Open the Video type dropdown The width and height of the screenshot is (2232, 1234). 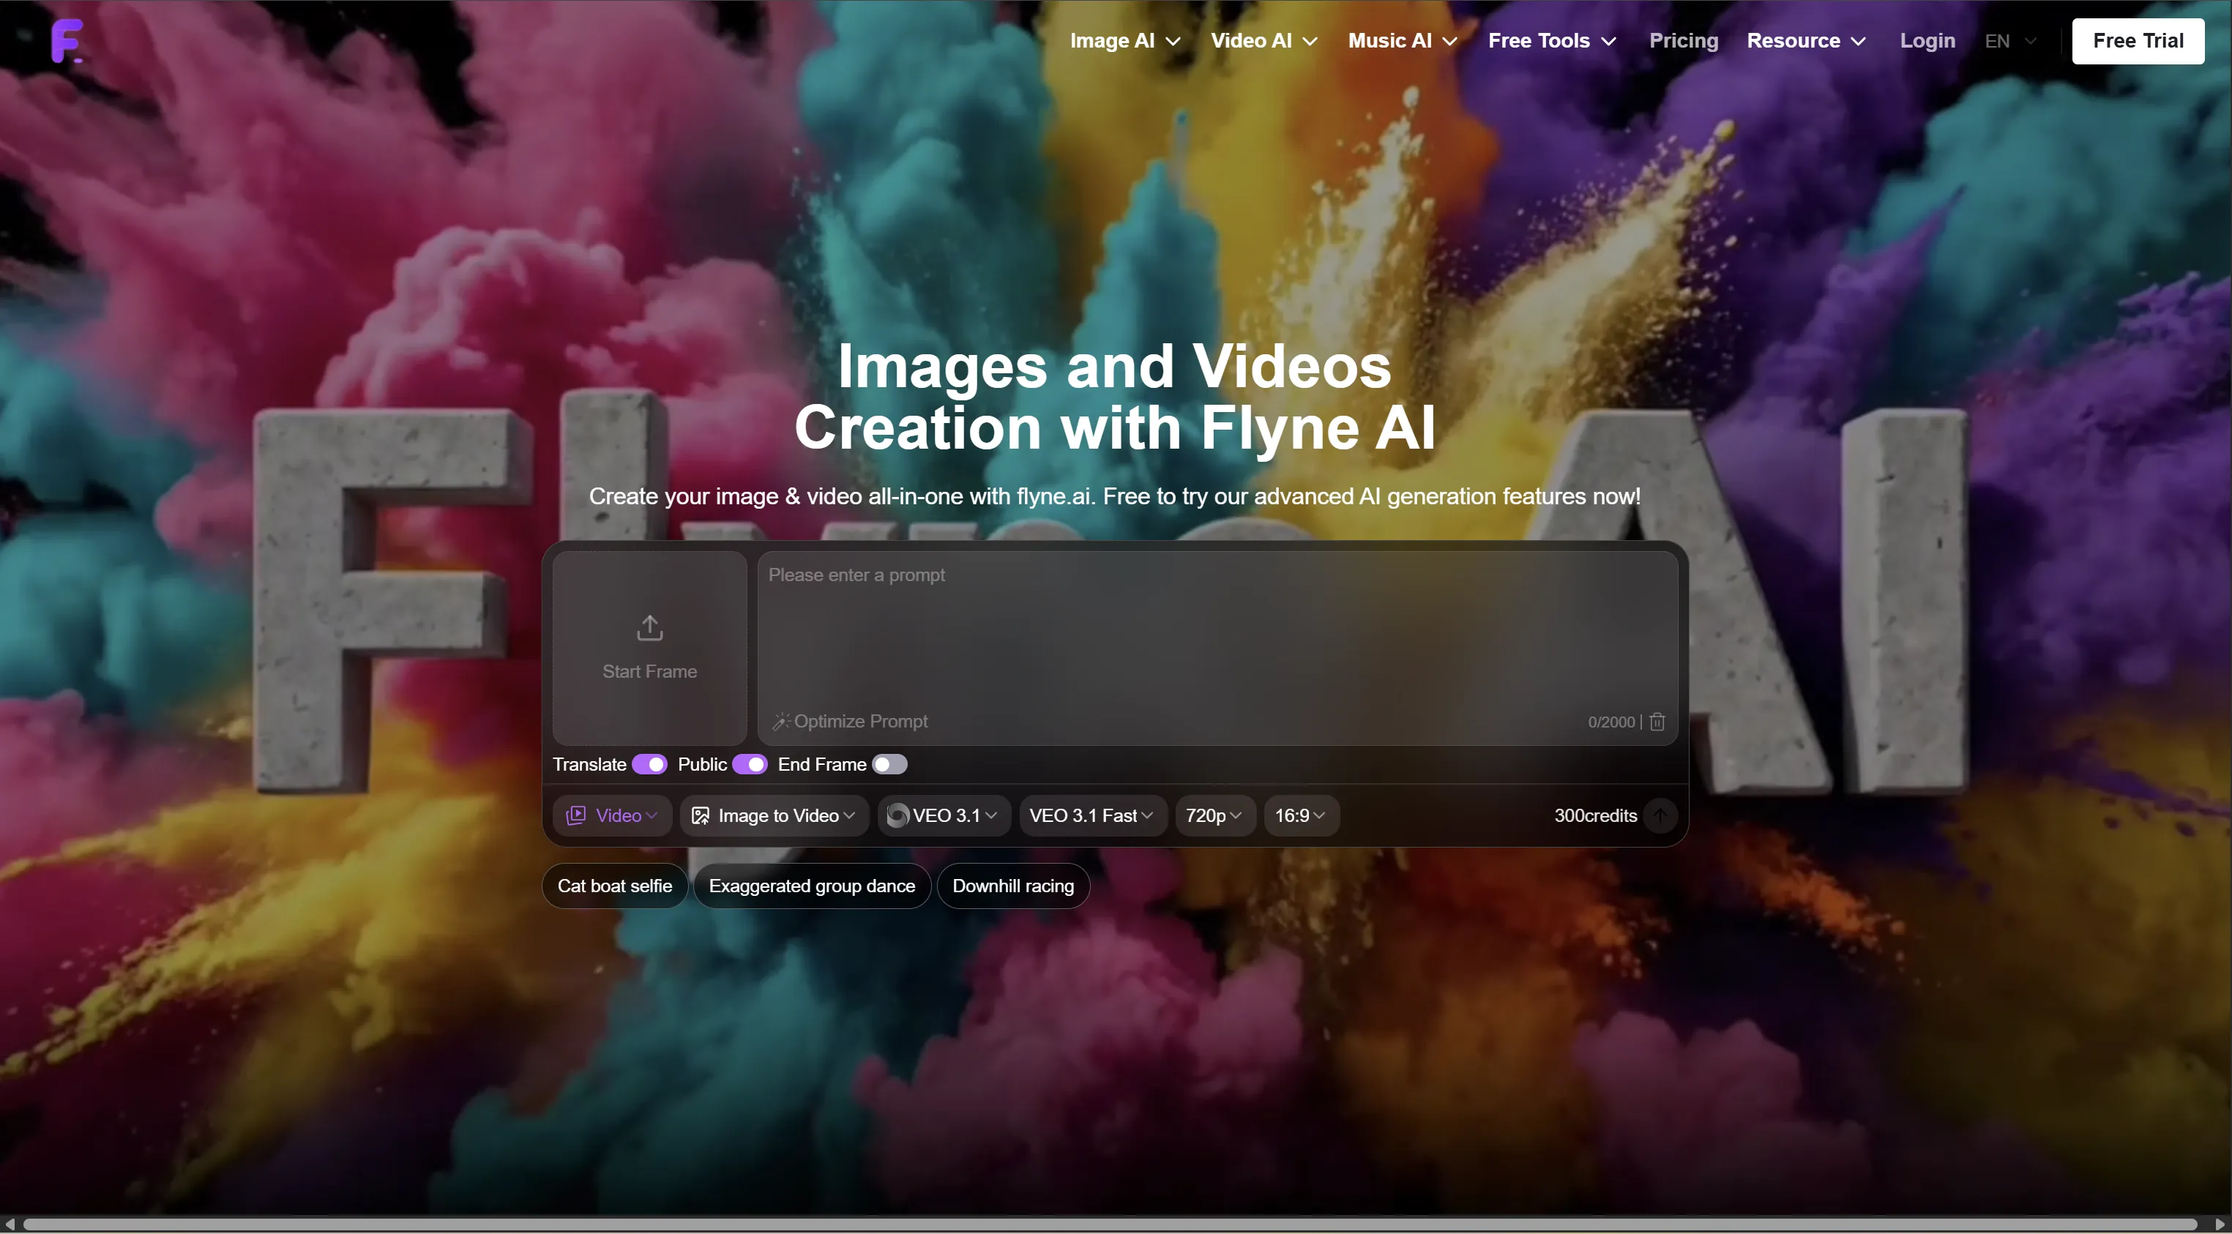click(x=612, y=815)
